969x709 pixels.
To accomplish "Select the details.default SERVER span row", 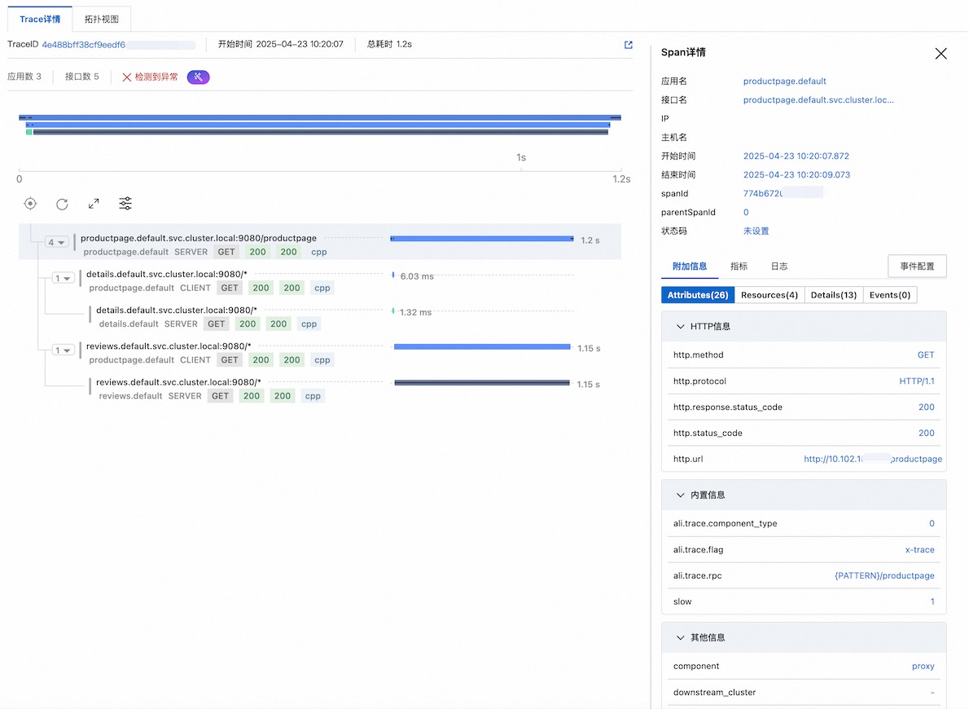I will click(x=320, y=317).
